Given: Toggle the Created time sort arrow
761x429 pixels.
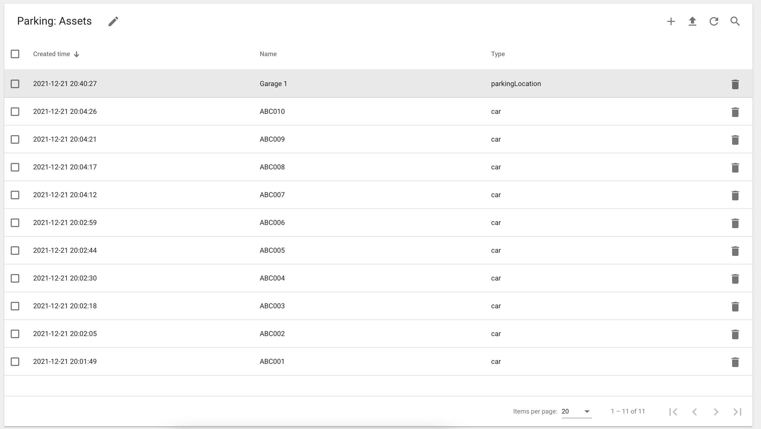Looking at the screenshot, I should click(x=77, y=54).
